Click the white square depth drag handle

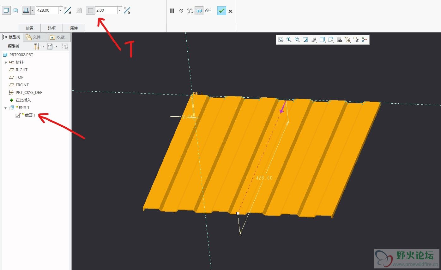238,213
